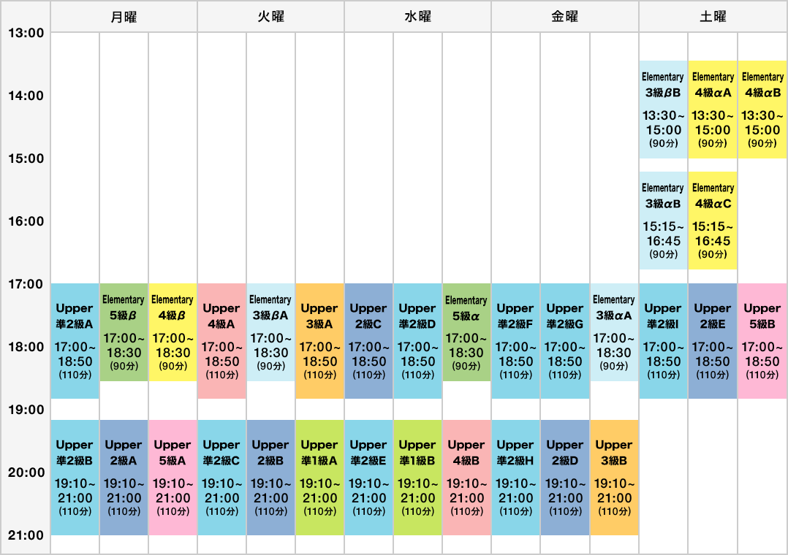Click the 16:00 time label
This screenshot has width=788, height=555.
(x=26, y=221)
